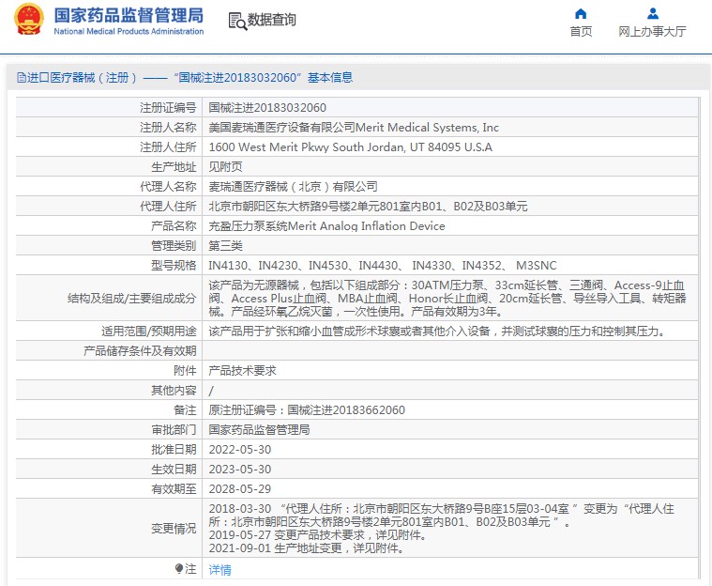Open 网上办事大厅 text link

click(652, 31)
